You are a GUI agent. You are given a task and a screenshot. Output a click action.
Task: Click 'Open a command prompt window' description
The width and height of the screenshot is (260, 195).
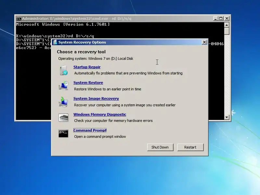100,136
